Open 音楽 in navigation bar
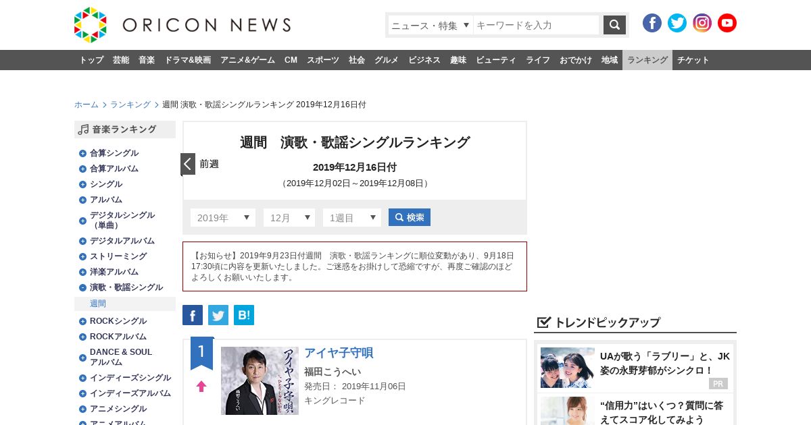 (147, 60)
